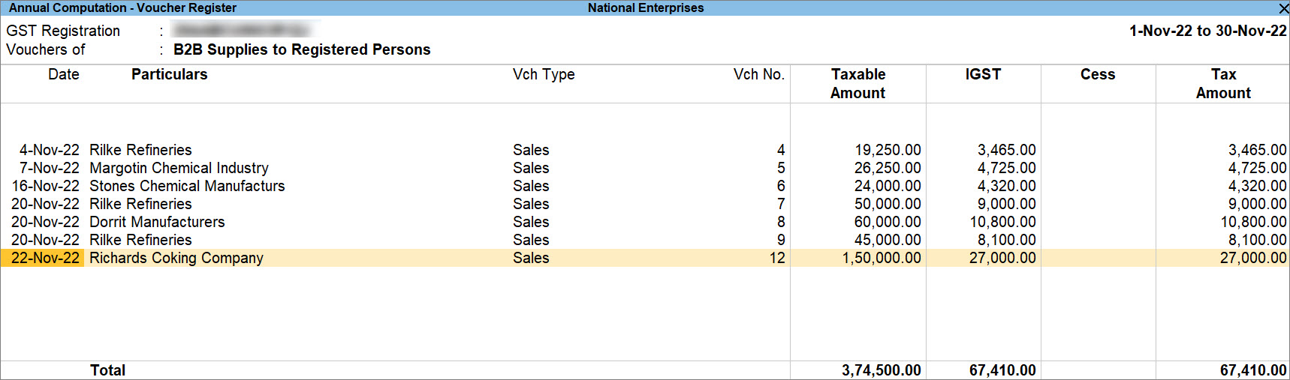Select the Margotin Chemical Industry row

pyautogui.click(x=645, y=168)
